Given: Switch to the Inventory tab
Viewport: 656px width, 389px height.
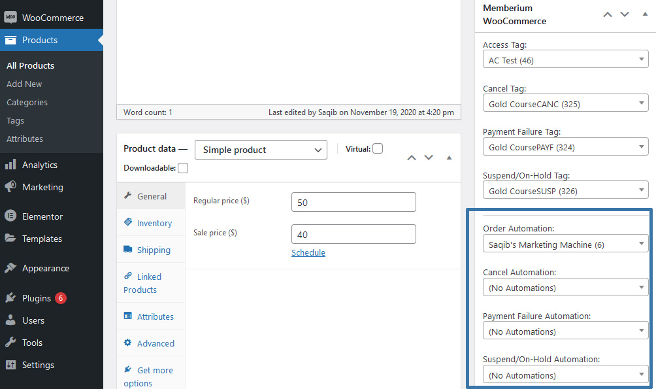Looking at the screenshot, I should (x=151, y=223).
